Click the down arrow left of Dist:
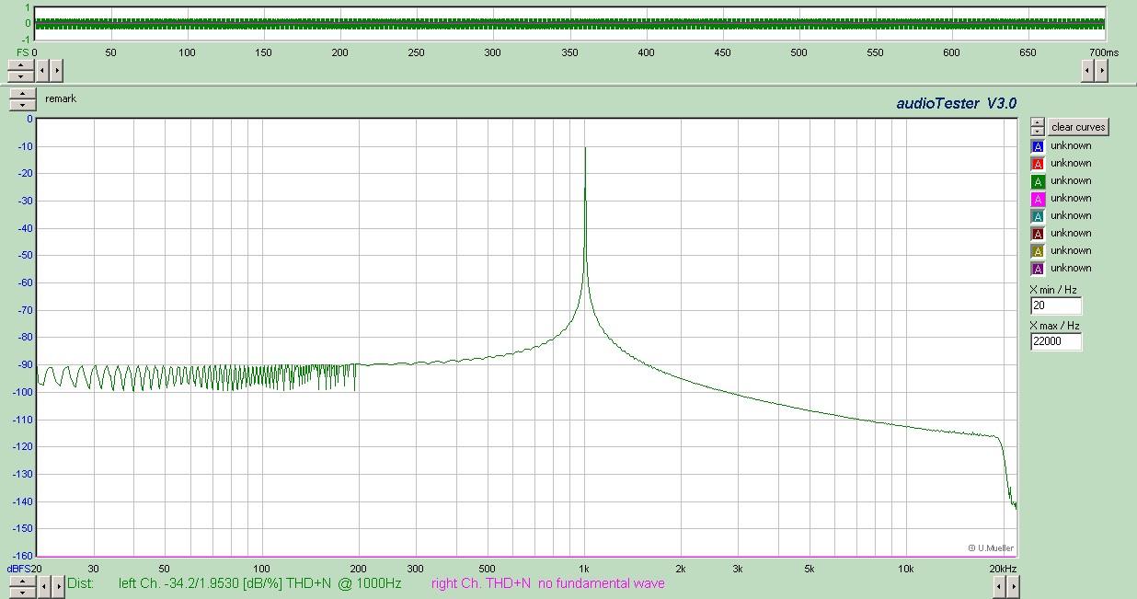 (x=21, y=592)
